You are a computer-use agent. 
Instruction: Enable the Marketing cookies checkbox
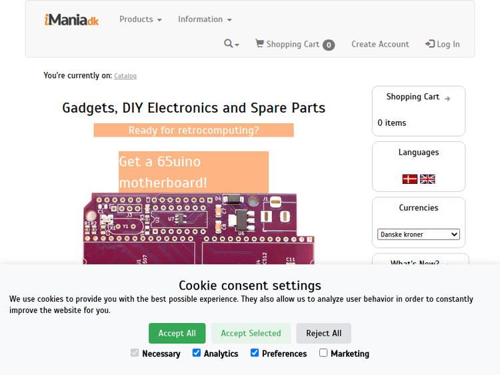(323, 353)
